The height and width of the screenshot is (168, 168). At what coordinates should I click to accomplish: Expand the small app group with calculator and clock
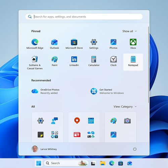54,134
